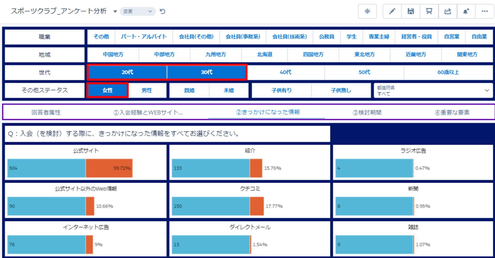Switch to the ③検討期間 tab
This screenshot has height=258, width=495.
(367, 112)
